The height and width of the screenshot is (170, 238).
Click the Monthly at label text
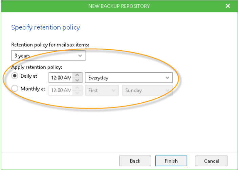tap(33, 89)
